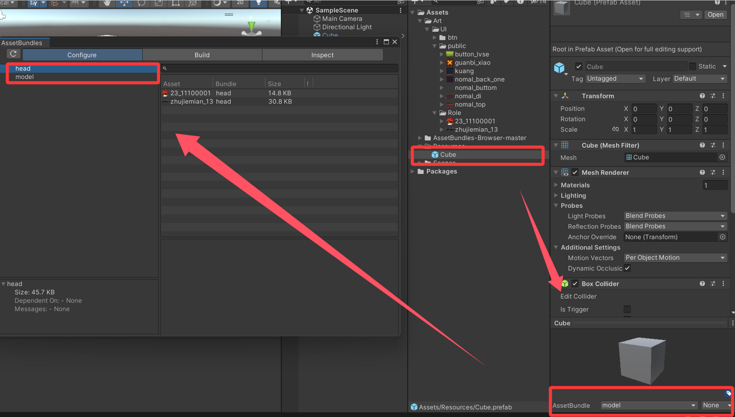Enable the Is Trigger checkbox
Image resolution: width=735 pixels, height=417 pixels.
[627, 309]
